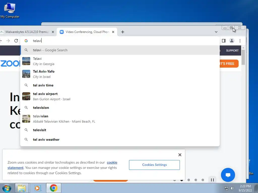Reload the current page
The width and height of the screenshot is (258, 193).
point(16,41)
